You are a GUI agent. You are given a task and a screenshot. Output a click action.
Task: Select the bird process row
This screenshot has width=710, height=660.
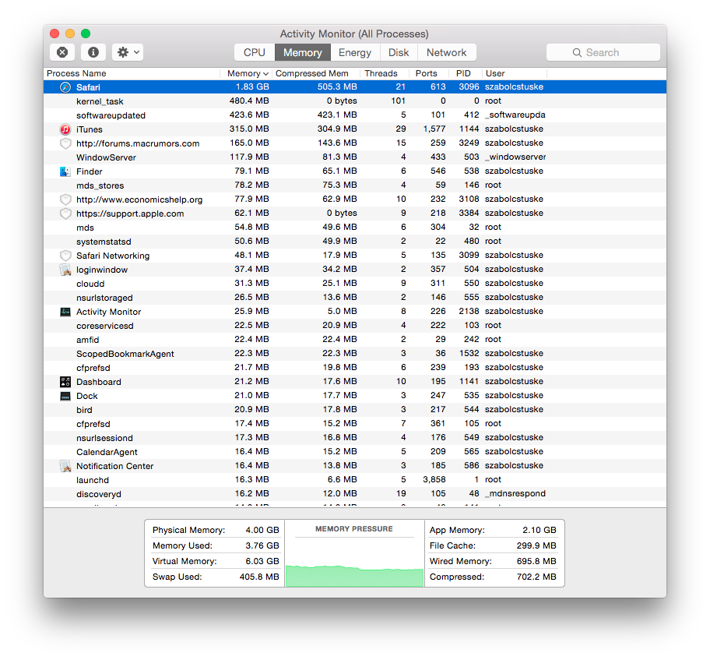pyautogui.click(x=355, y=410)
